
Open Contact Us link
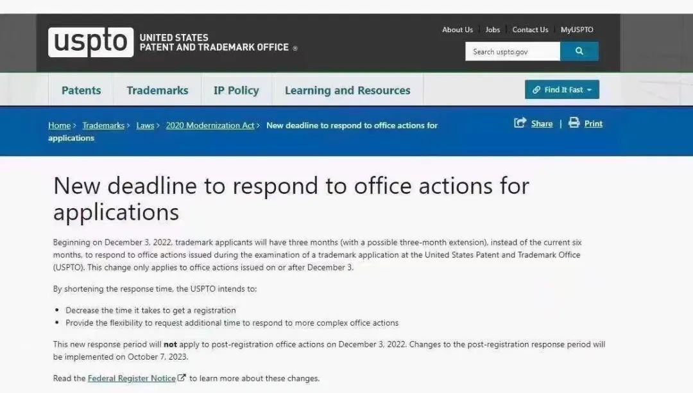click(530, 30)
